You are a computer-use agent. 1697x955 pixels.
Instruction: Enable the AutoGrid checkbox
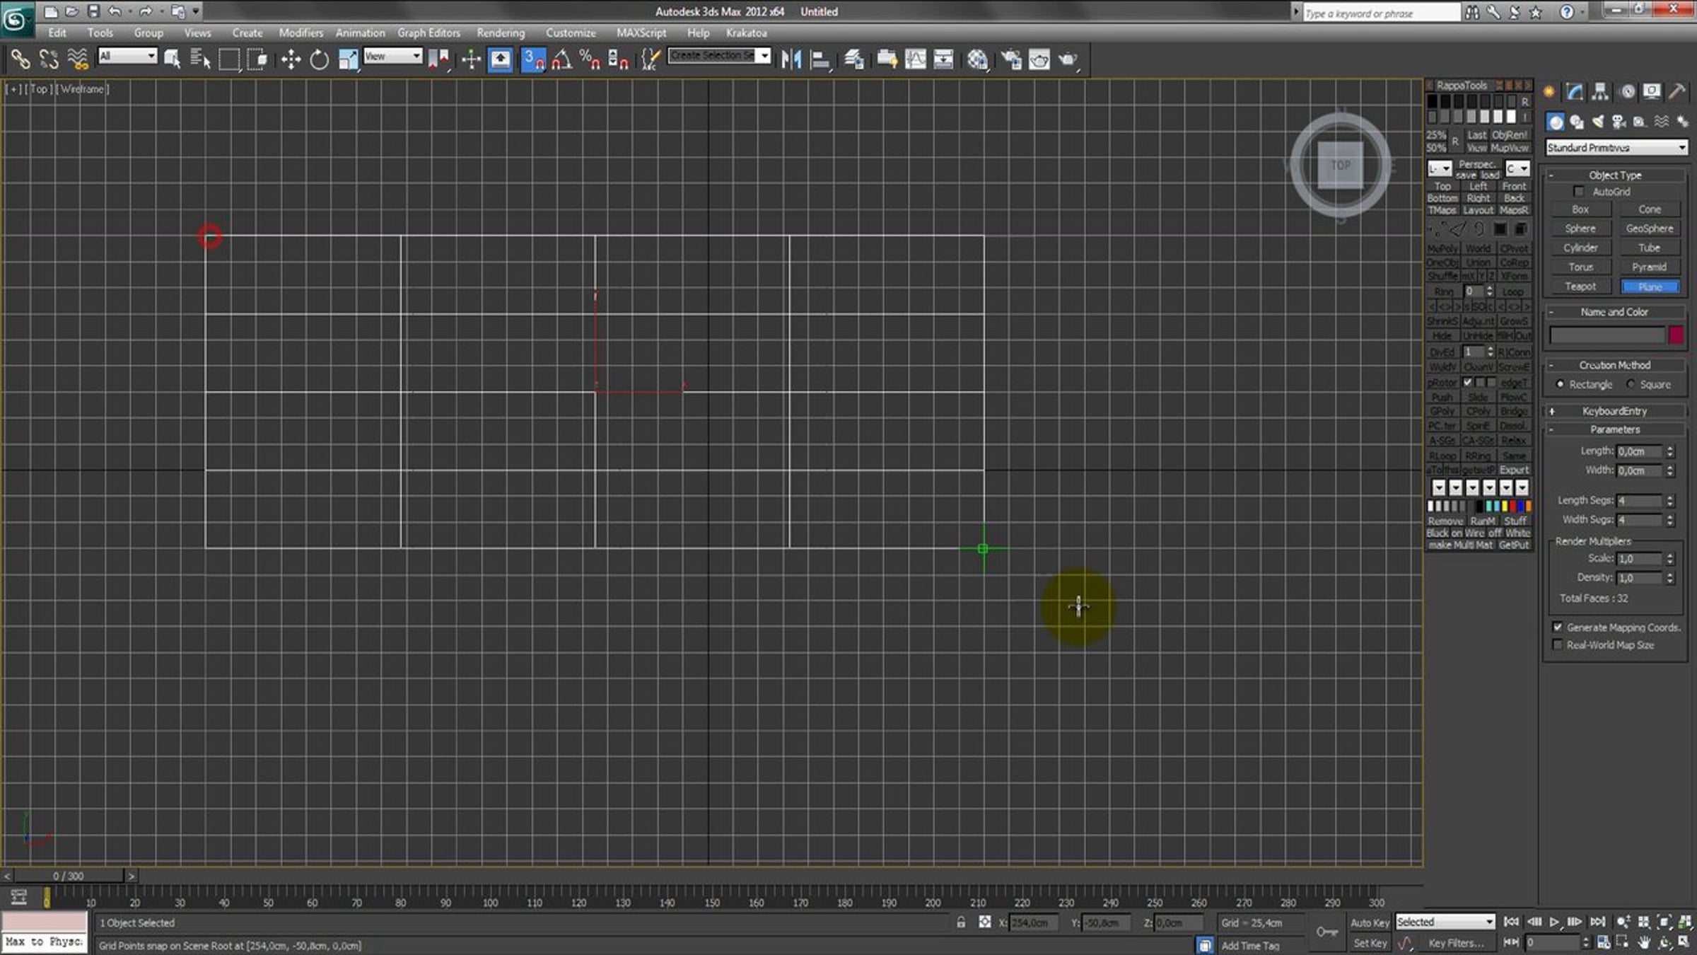point(1579,192)
